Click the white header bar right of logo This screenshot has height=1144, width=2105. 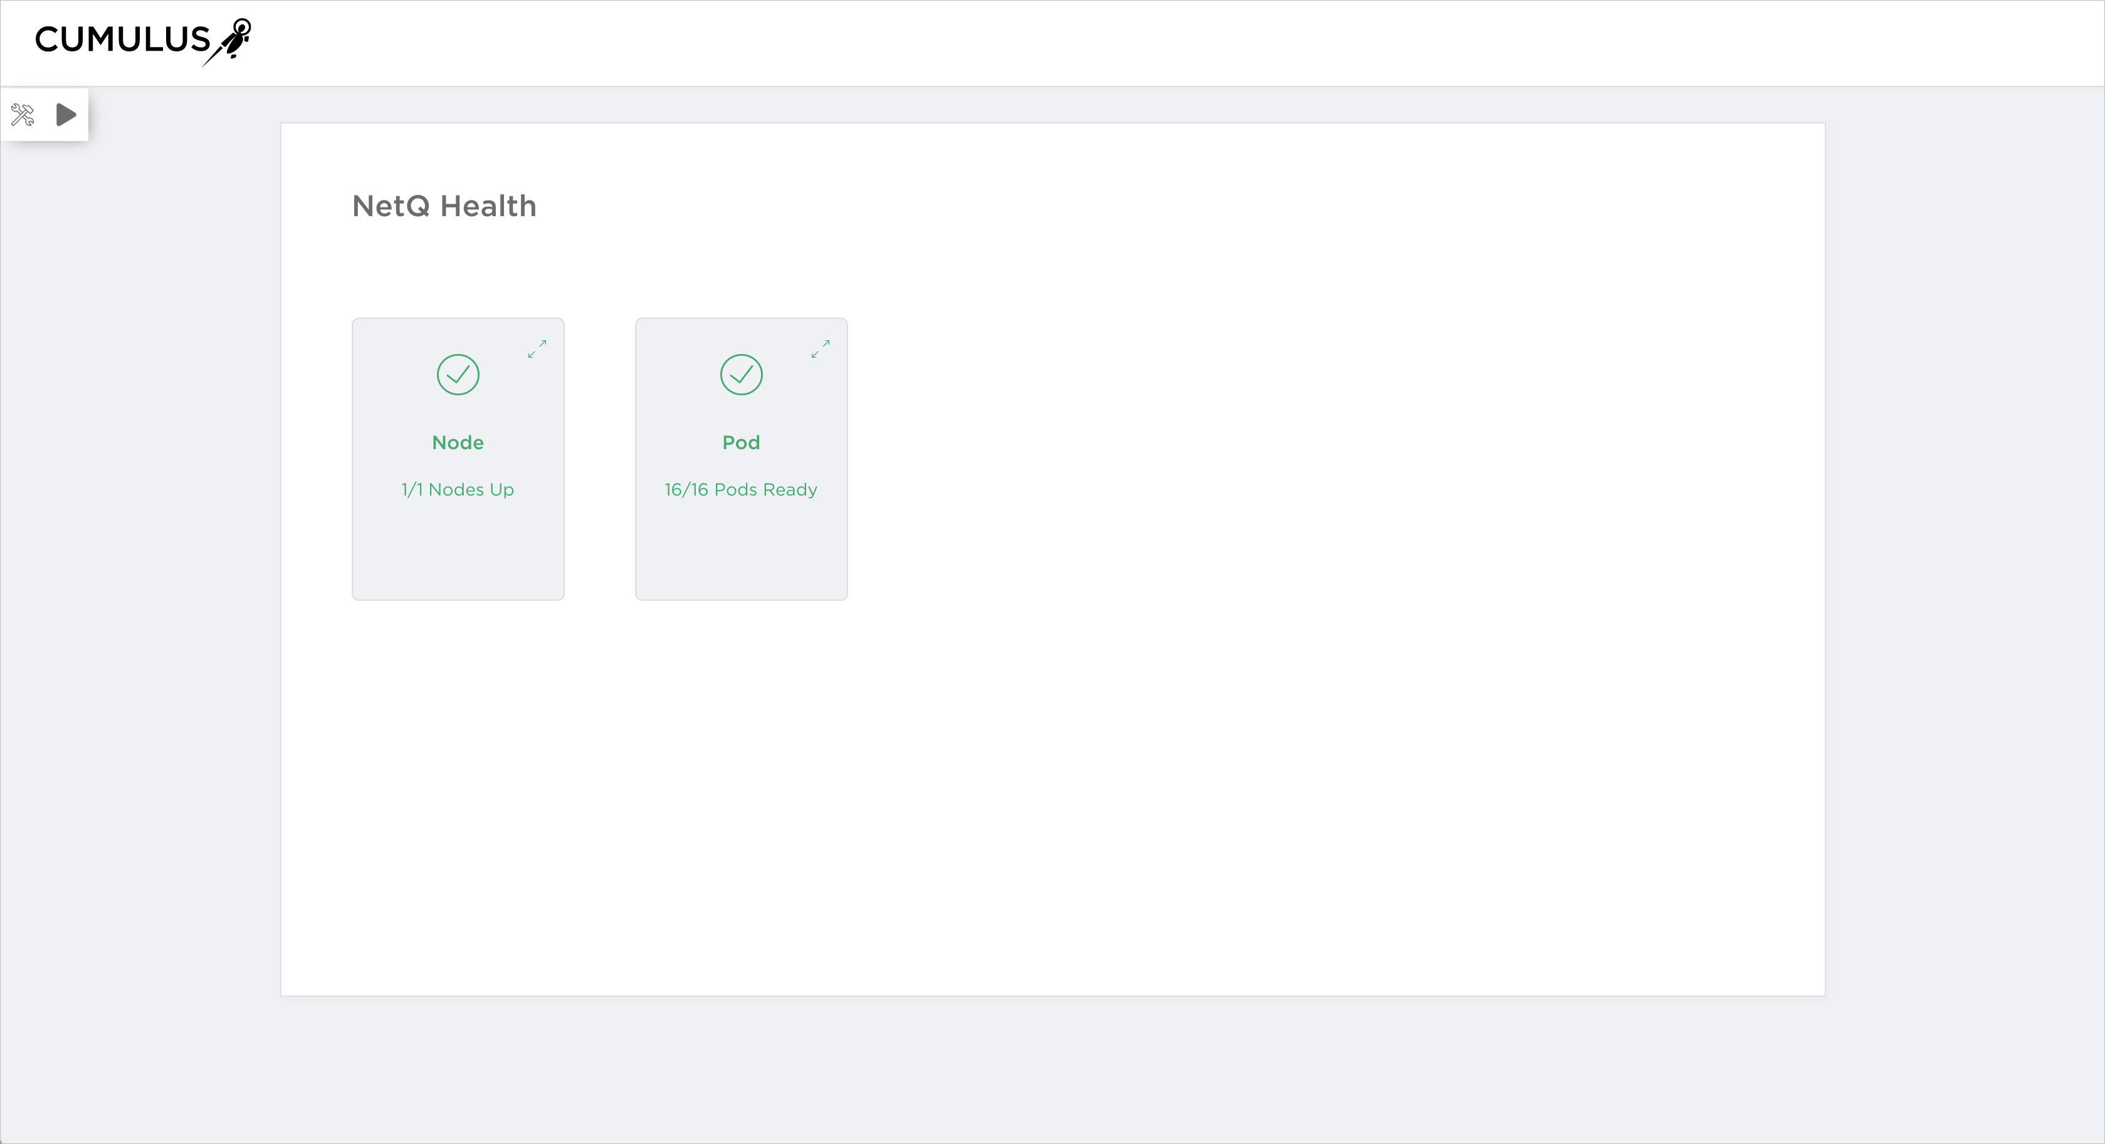(1144, 43)
